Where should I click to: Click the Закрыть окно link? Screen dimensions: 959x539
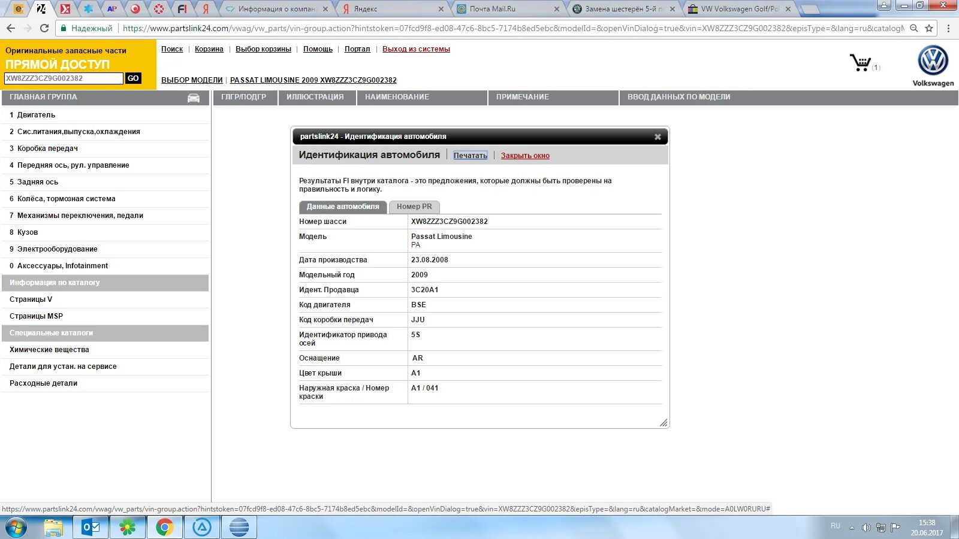[525, 156]
